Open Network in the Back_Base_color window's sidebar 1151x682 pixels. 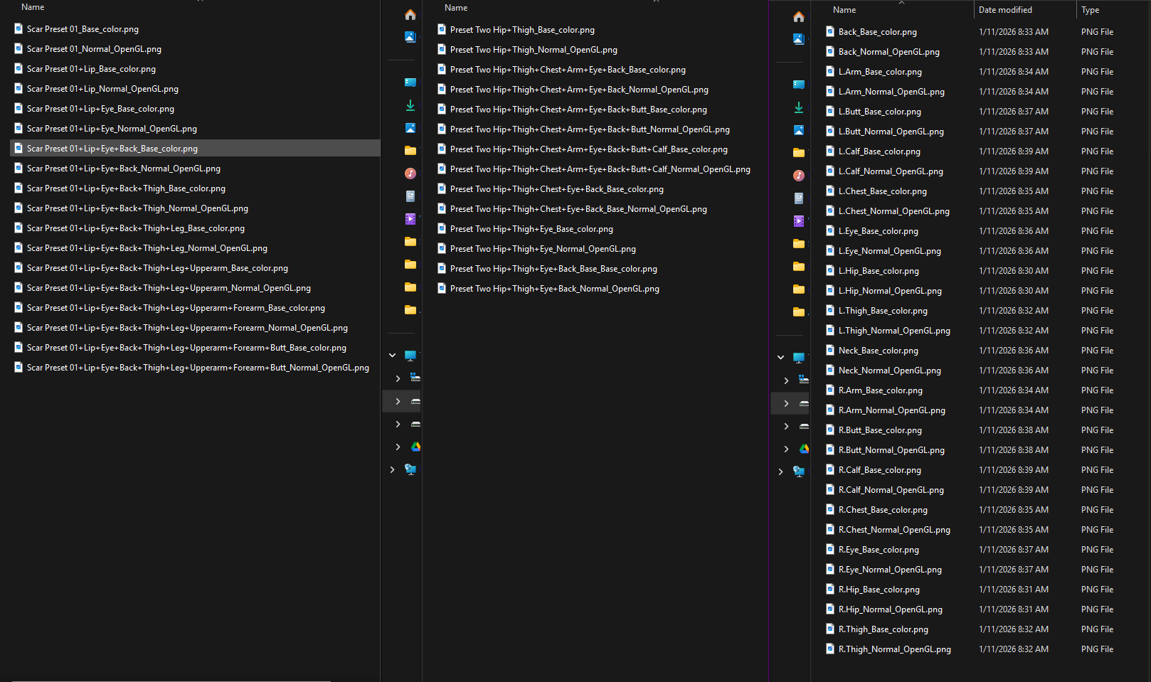coord(799,471)
